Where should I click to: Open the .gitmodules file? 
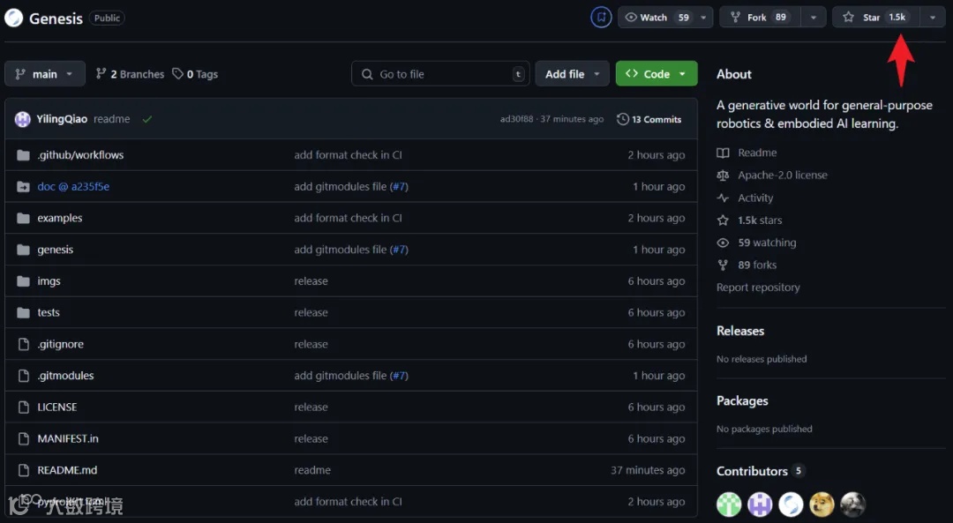pyautogui.click(x=65, y=376)
